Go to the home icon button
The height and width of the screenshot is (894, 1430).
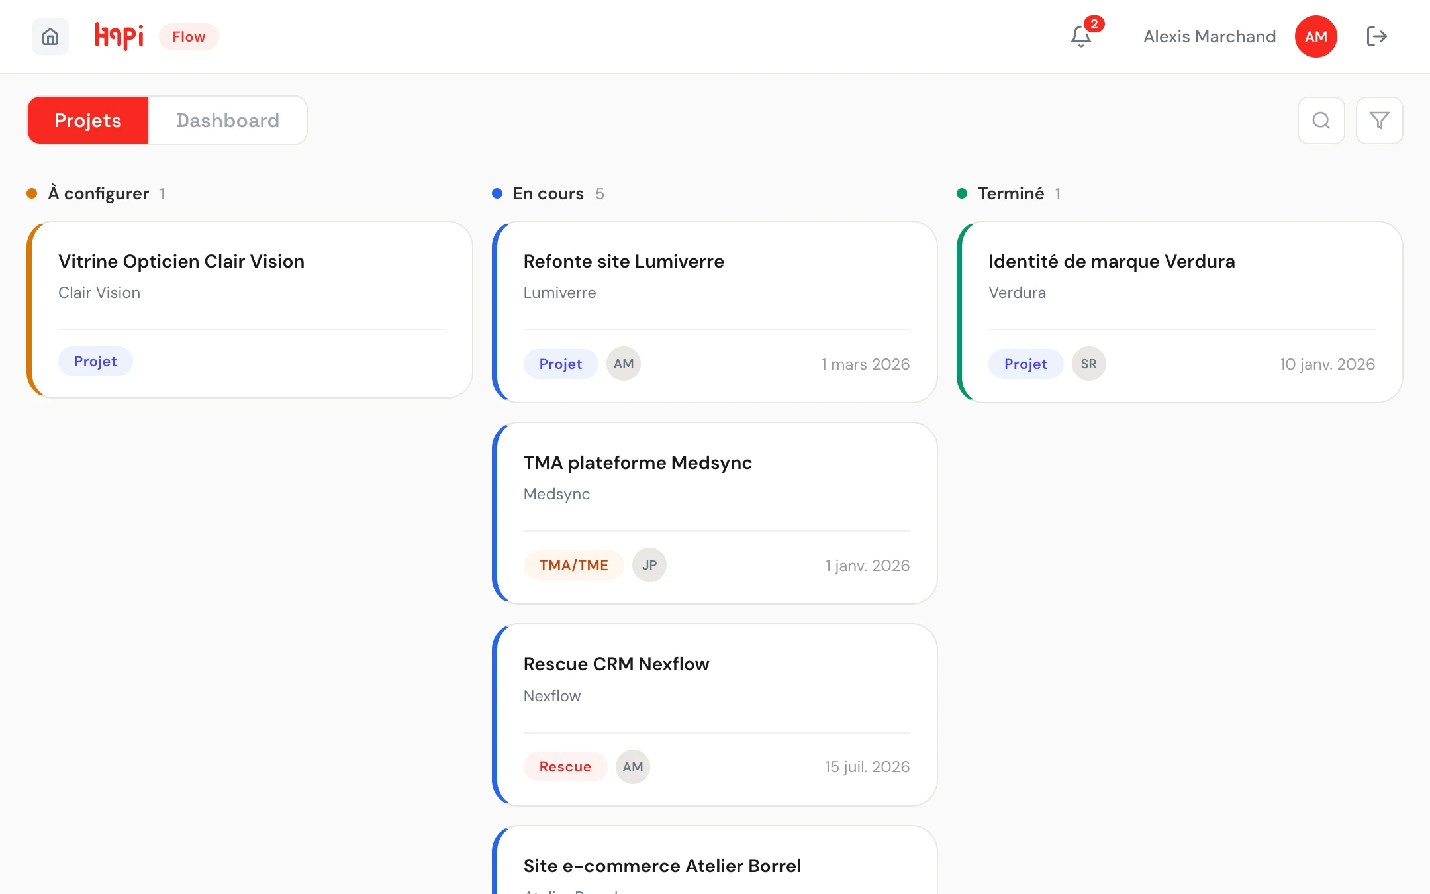(x=50, y=36)
